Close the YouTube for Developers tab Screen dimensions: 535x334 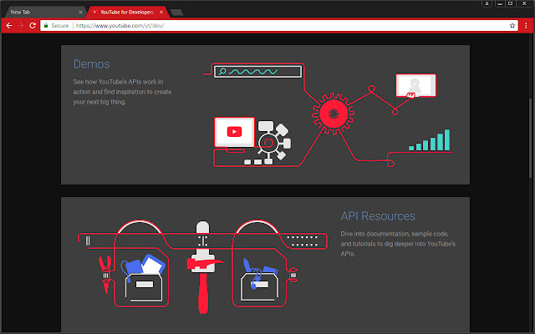point(161,13)
